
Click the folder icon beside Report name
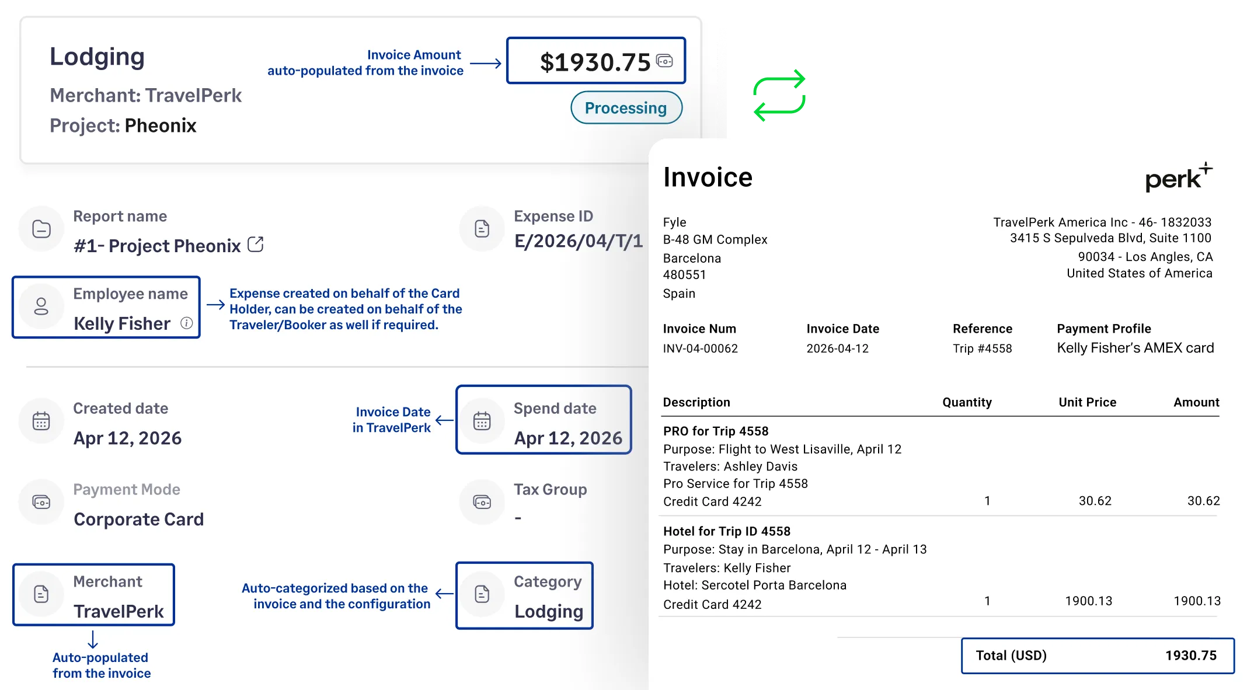pyautogui.click(x=41, y=229)
